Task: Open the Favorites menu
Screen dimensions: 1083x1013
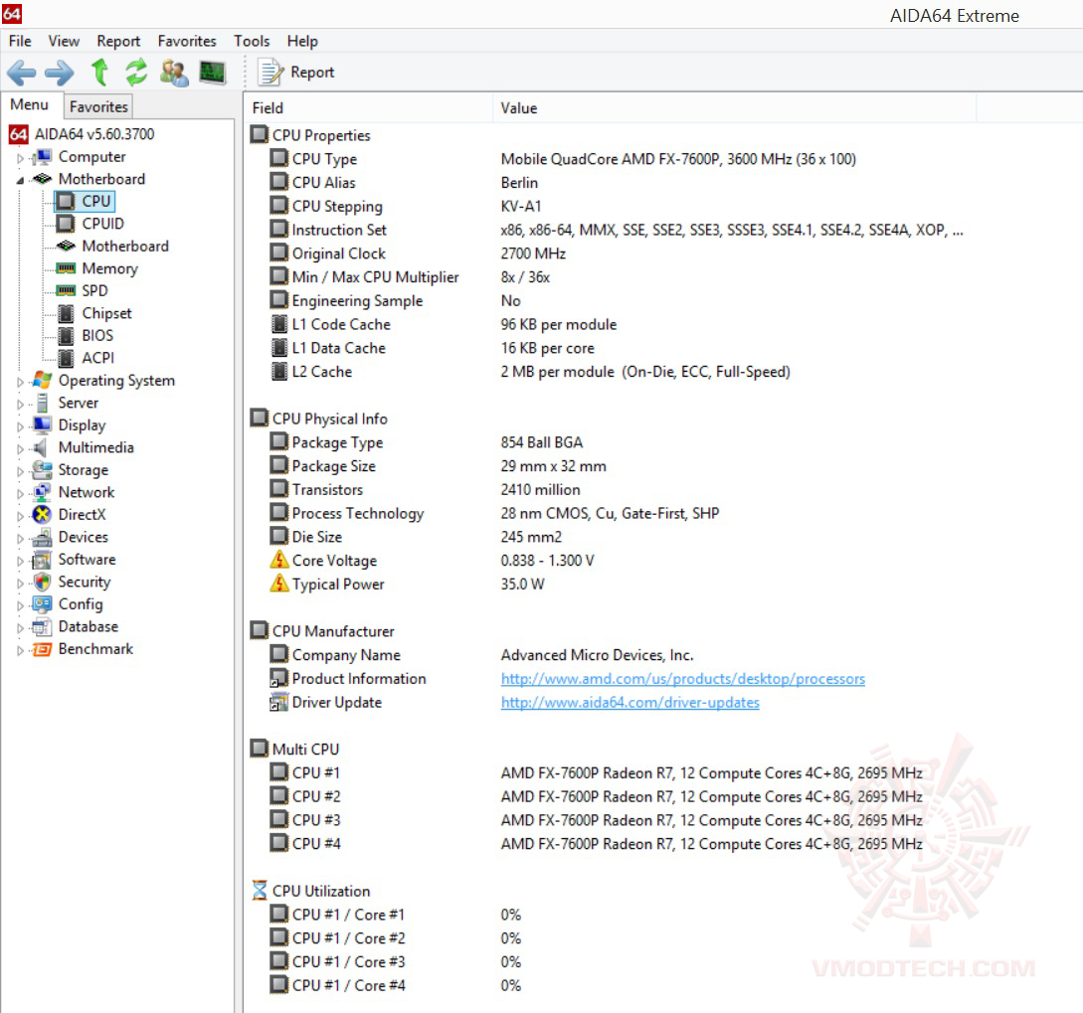Action: (187, 41)
